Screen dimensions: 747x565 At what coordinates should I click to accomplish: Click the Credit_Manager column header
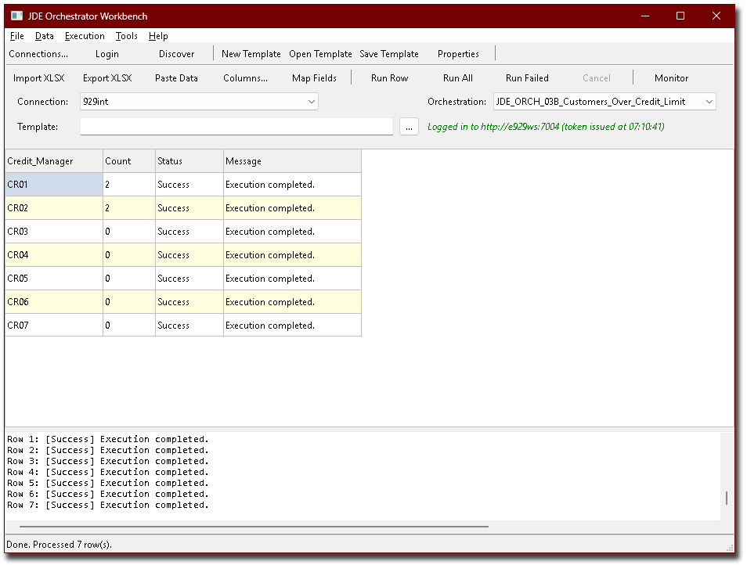point(54,161)
